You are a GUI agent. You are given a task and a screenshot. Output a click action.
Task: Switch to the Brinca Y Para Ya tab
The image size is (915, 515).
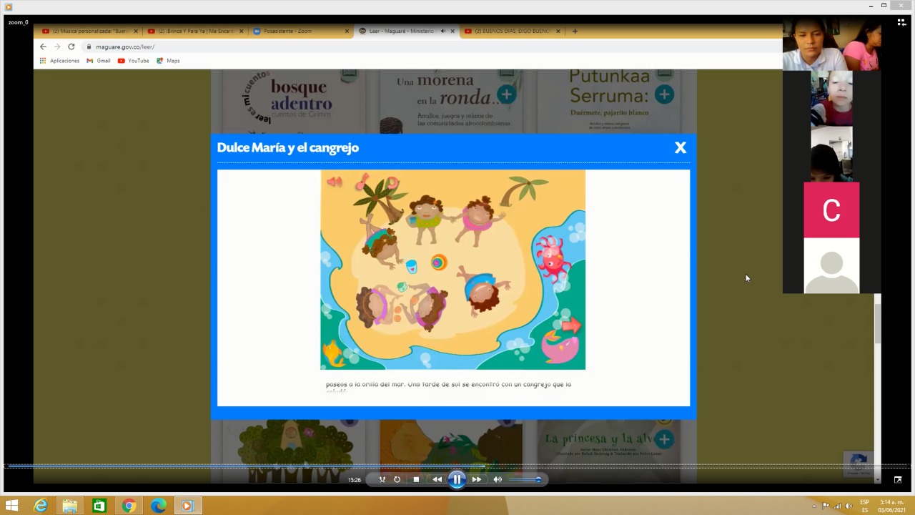coord(195,31)
